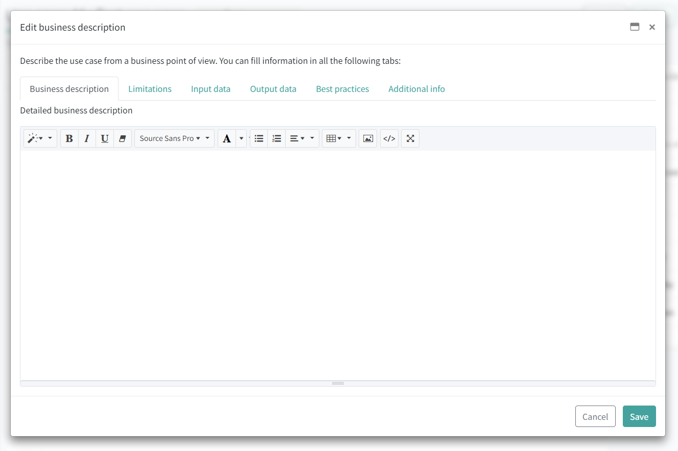Click the Save button
678x451 pixels.
pyautogui.click(x=639, y=416)
